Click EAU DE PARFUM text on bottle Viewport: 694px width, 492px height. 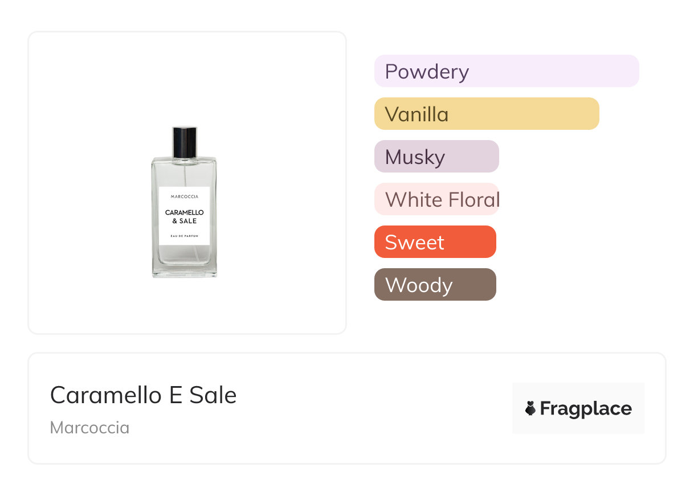point(184,236)
